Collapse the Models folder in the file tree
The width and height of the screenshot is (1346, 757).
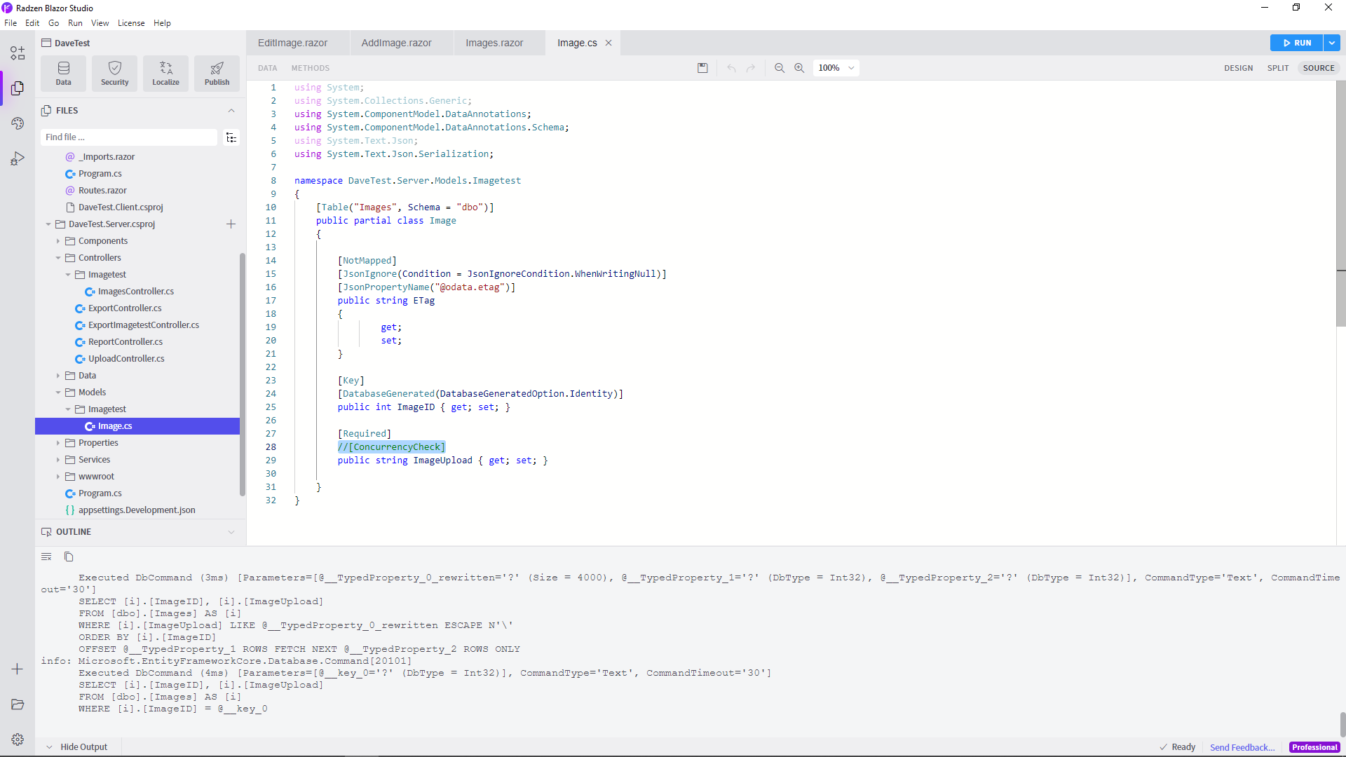(x=59, y=392)
